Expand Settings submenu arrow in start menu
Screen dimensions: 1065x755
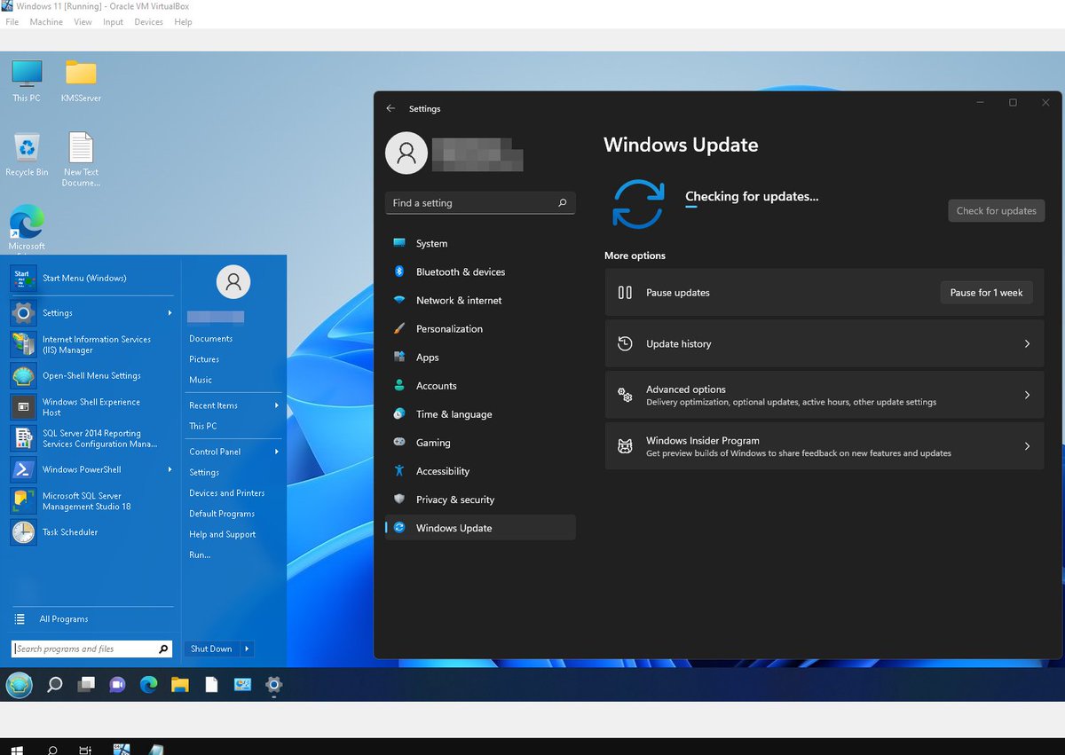[170, 312]
